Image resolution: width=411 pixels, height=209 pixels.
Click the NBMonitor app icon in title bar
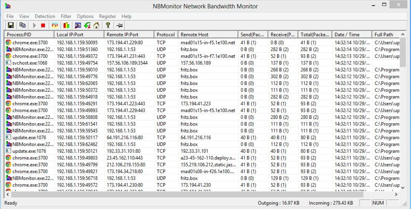[x=8, y=6]
